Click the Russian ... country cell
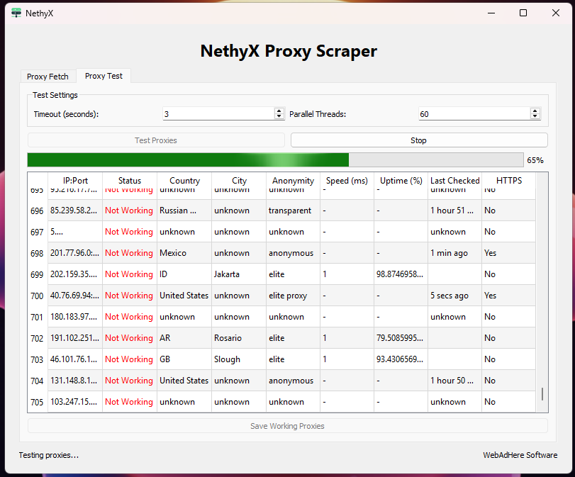Viewport: 575px width, 477px height. (184, 211)
